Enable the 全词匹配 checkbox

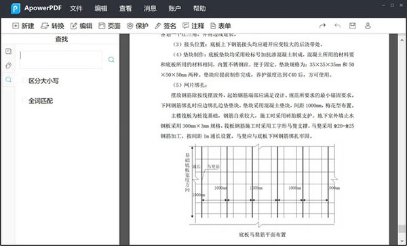click(x=24, y=100)
